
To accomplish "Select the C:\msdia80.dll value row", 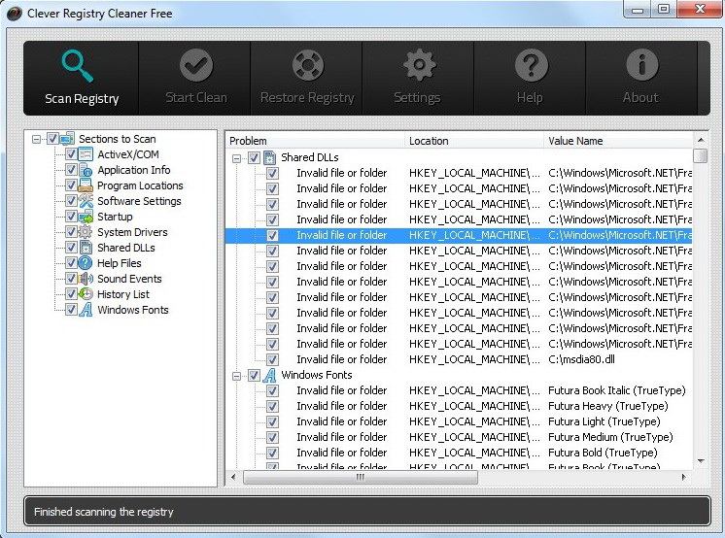I will 459,359.
